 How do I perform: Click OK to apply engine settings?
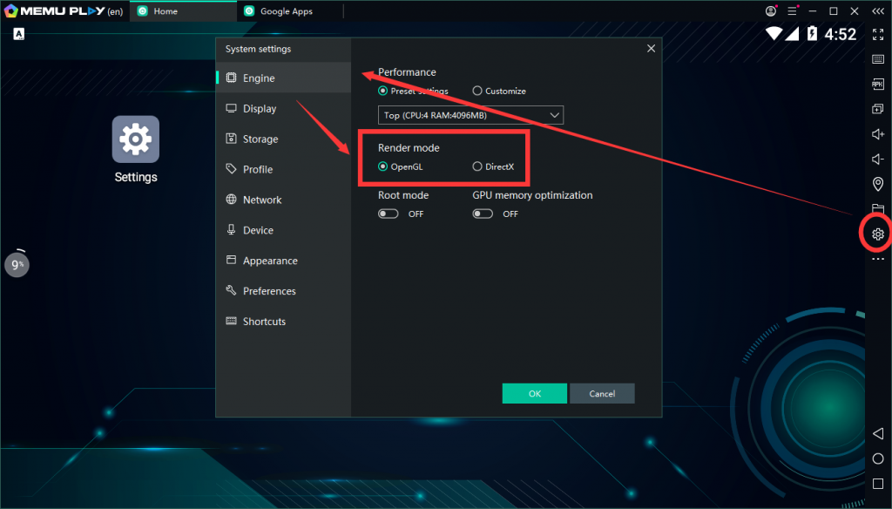534,393
